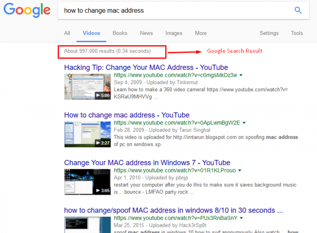Expand dropdown arrow beside PUx3RnBaSnY URL
317x233 pixels.
pyautogui.click(x=241, y=218)
